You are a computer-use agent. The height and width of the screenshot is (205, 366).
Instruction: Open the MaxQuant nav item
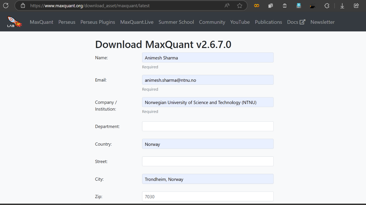click(x=41, y=22)
